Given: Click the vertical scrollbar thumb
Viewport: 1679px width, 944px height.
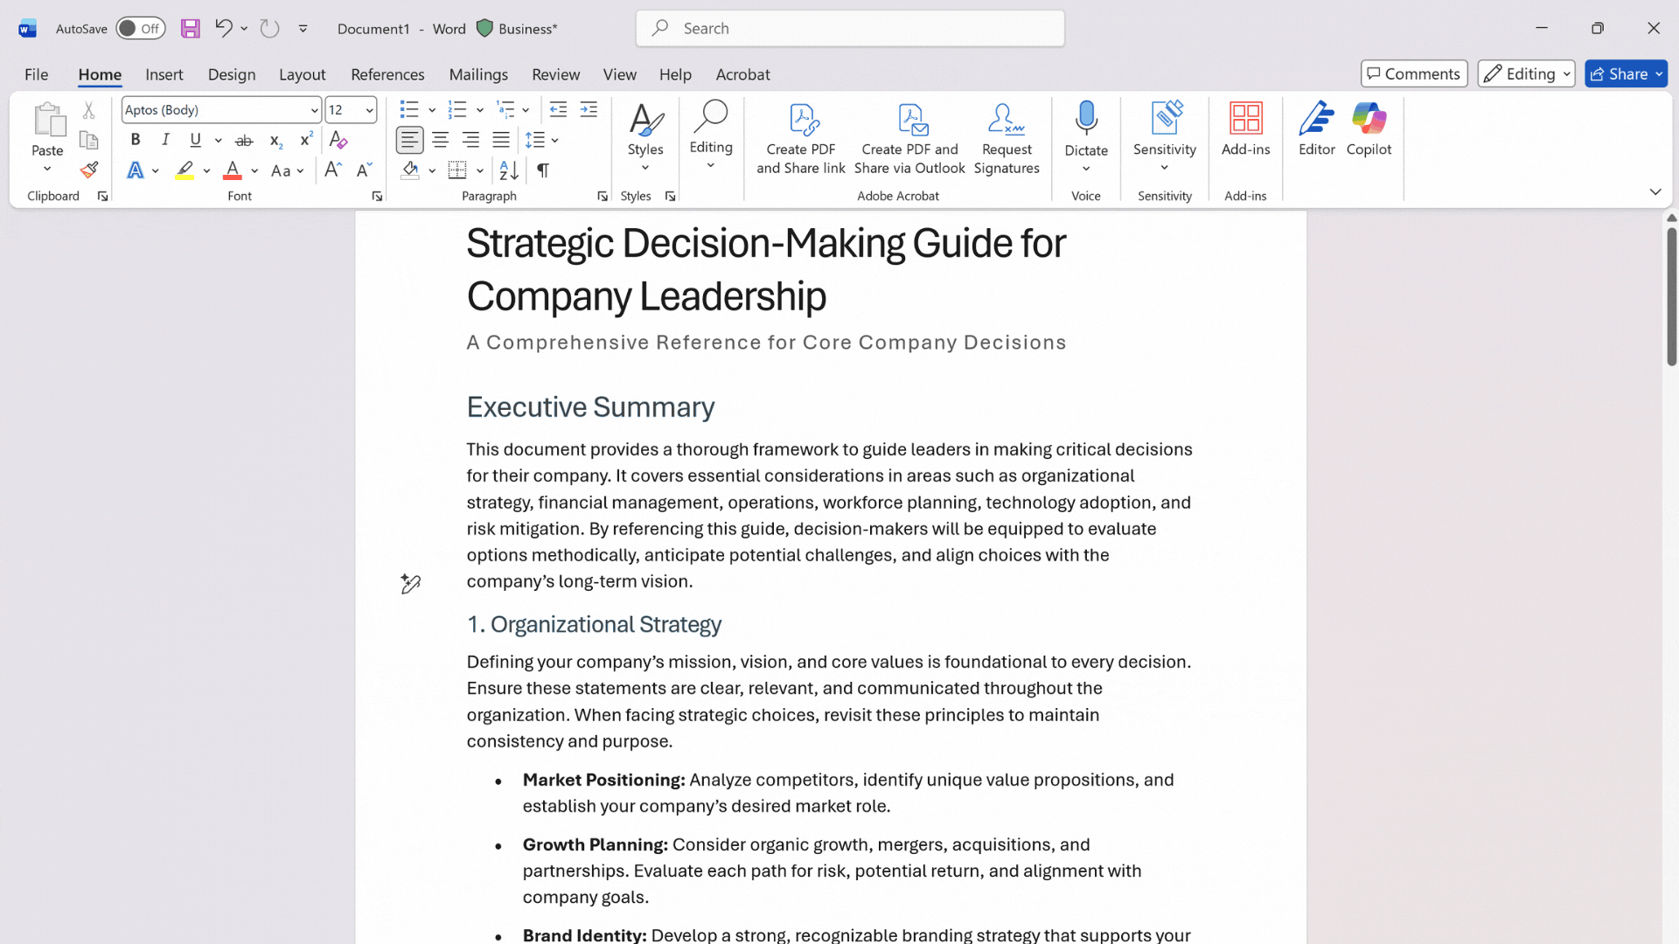Looking at the screenshot, I should (1671, 295).
